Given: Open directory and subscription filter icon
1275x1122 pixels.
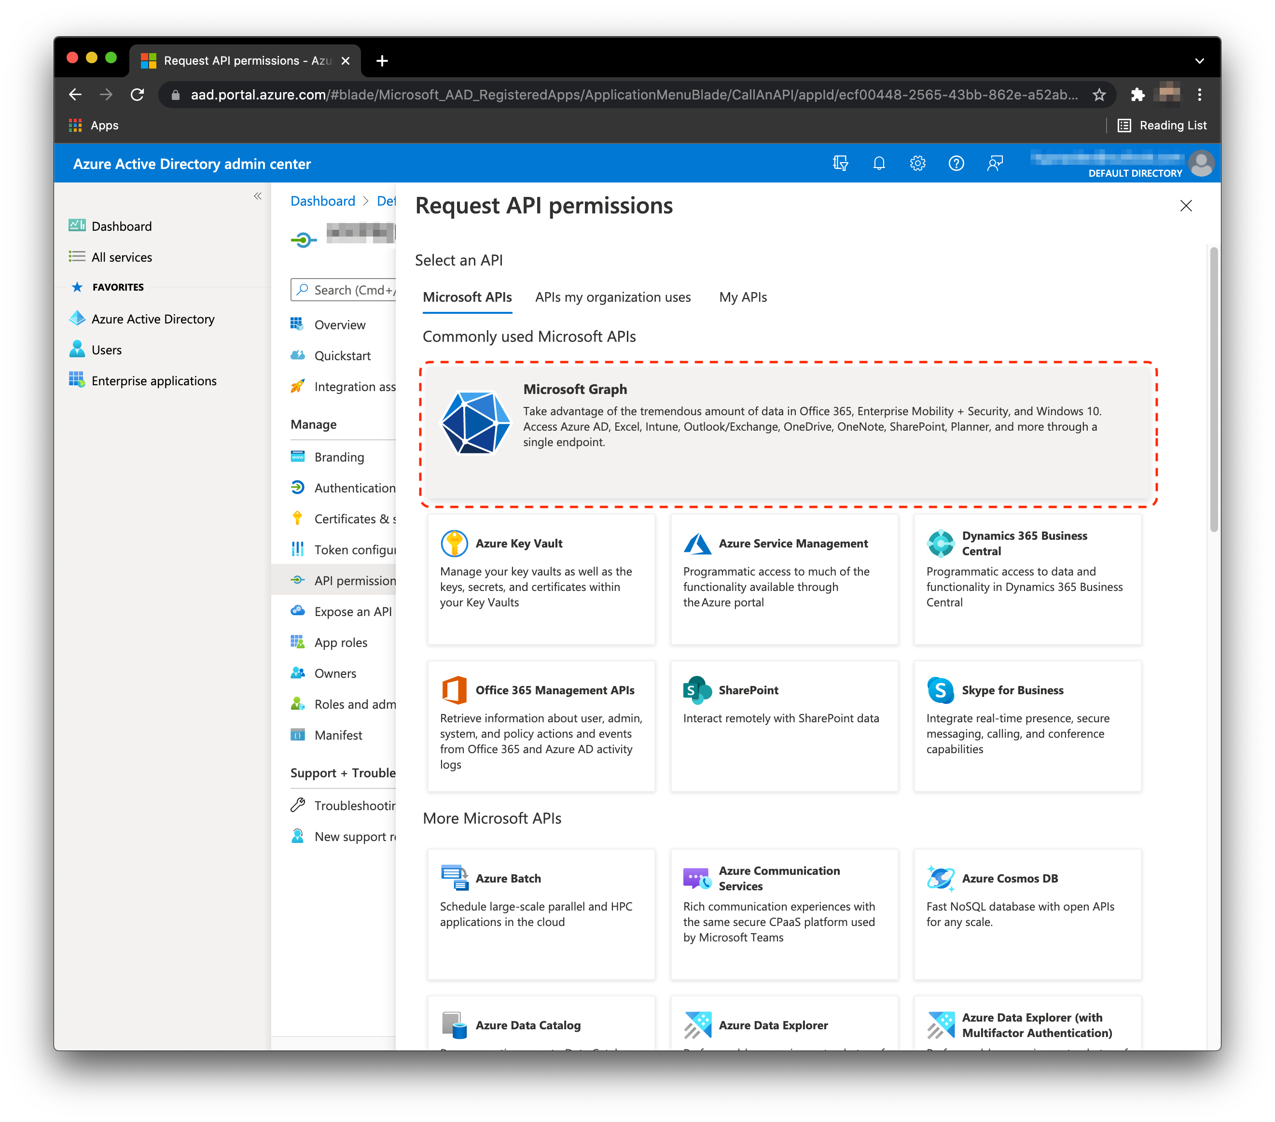Looking at the screenshot, I should pos(840,164).
